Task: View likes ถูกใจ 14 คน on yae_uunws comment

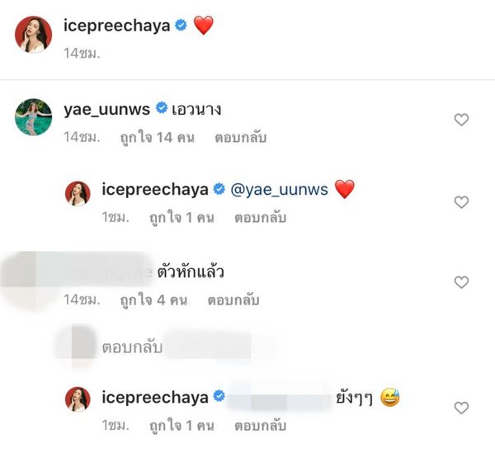Action: [158, 138]
